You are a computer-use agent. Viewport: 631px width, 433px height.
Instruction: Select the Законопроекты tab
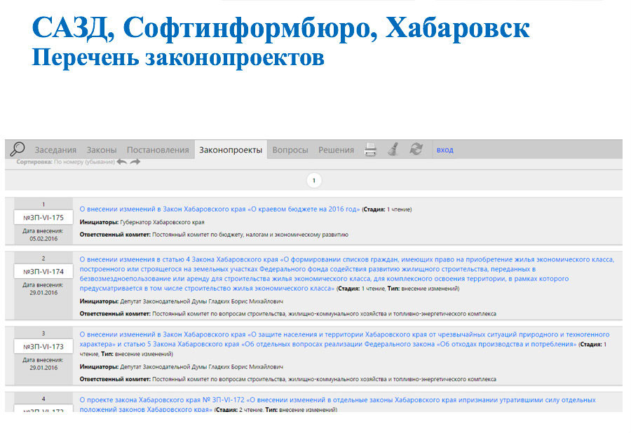point(231,150)
